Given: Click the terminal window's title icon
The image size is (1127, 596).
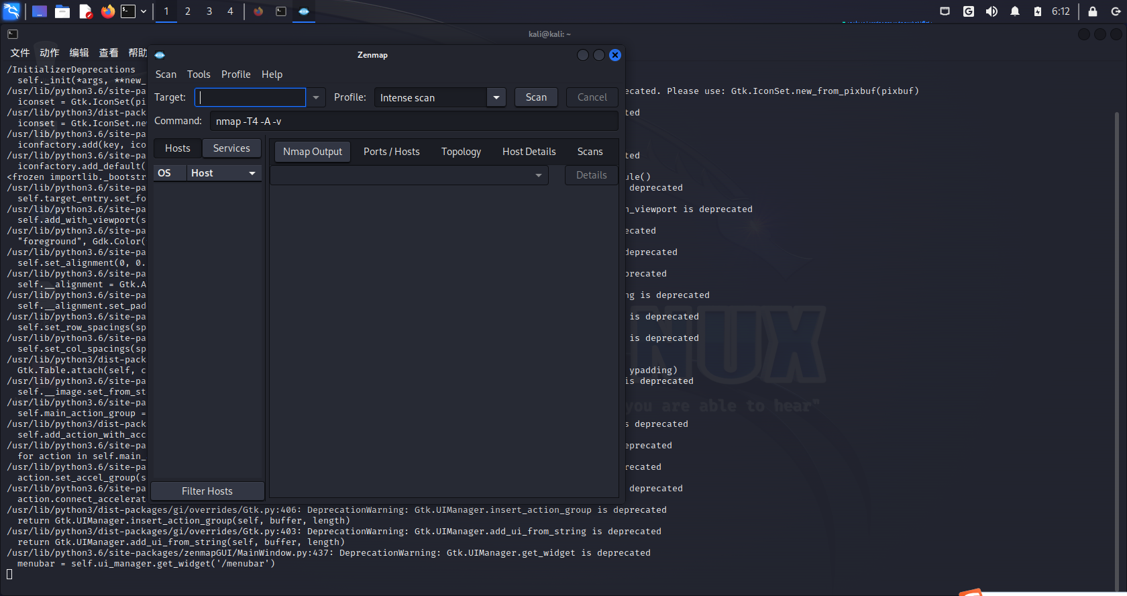Looking at the screenshot, I should (x=13, y=34).
